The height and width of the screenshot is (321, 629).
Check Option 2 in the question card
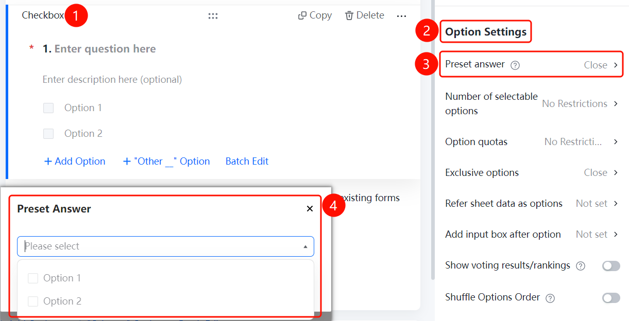48,134
